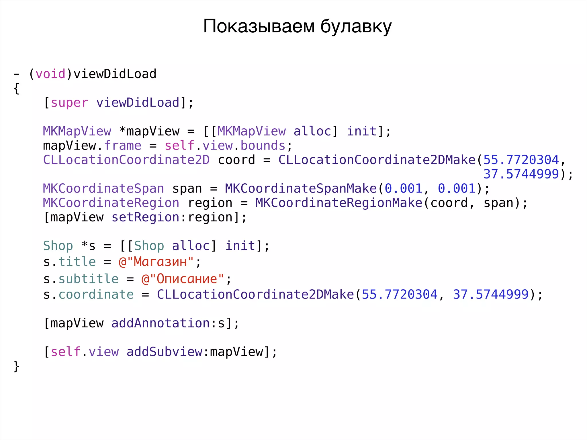Click '[mapView setRegion:region];' line
This screenshot has width=587, height=440.
tap(145, 217)
